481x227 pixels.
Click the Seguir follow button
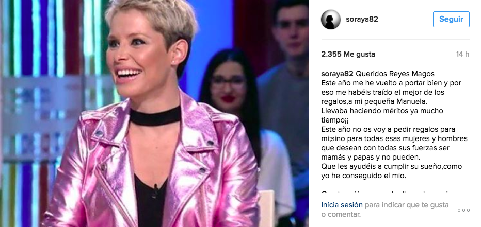tap(451, 19)
